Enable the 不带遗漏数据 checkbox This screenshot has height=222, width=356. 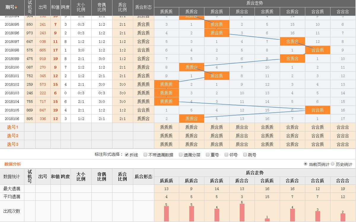145,155
